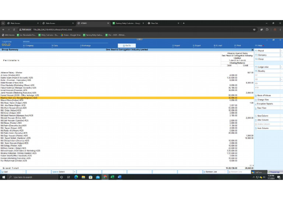Click the F3: Company button

click(268, 55)
